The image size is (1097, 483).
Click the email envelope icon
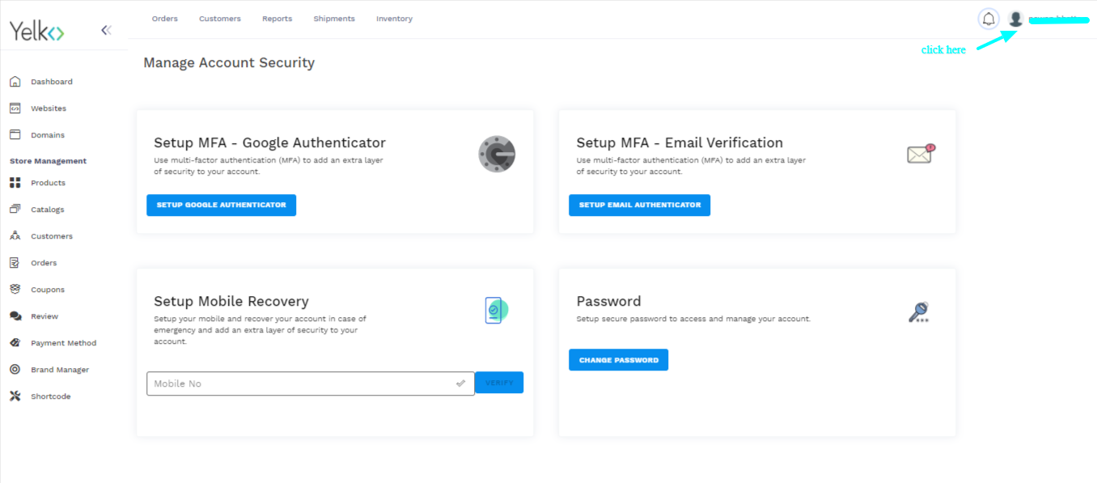921,154
